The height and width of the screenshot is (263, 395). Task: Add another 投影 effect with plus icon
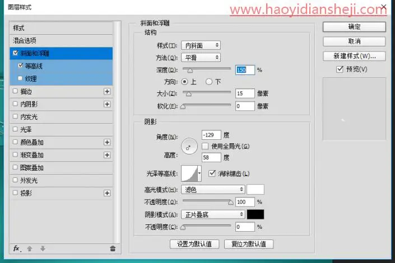tap(107, 193)
